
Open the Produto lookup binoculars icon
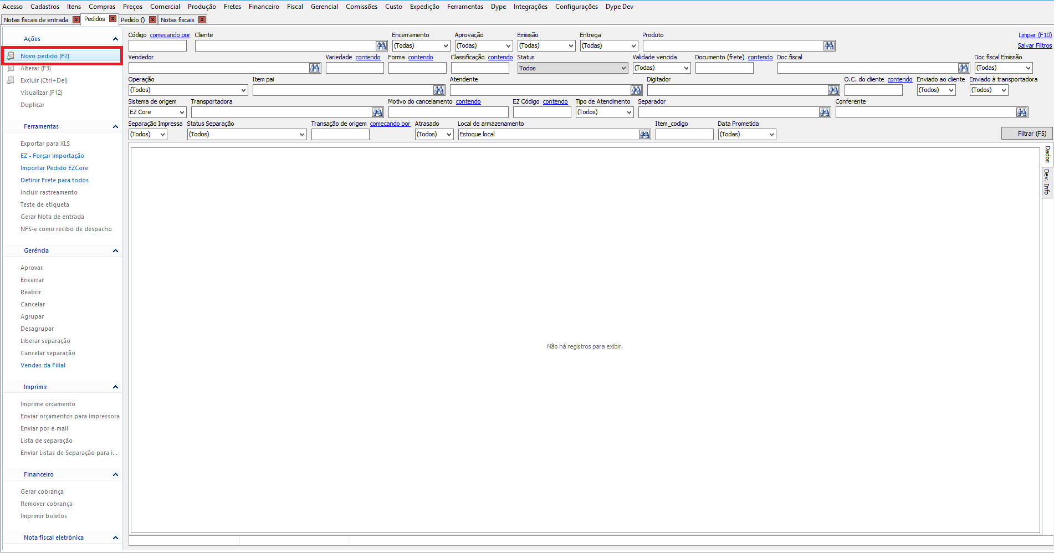tap(829, 46)
